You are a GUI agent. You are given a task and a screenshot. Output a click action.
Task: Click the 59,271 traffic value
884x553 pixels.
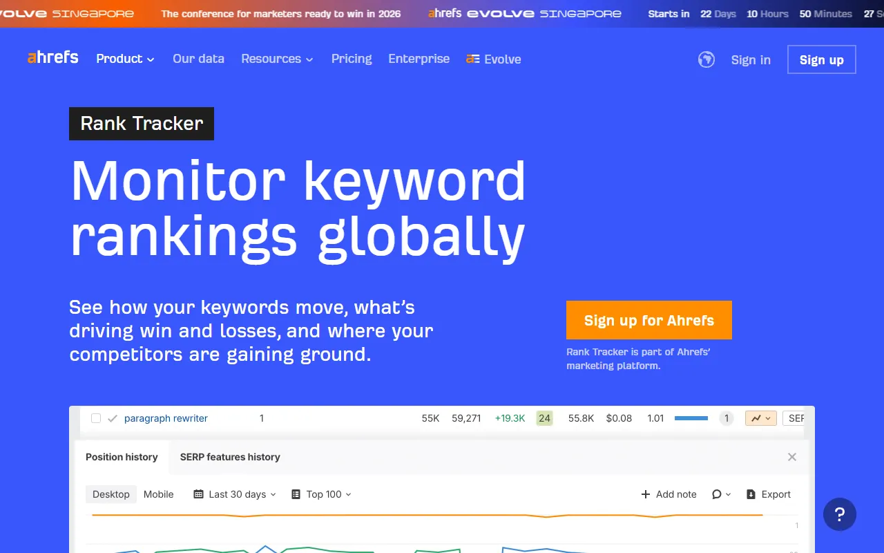tap(466, 418)
